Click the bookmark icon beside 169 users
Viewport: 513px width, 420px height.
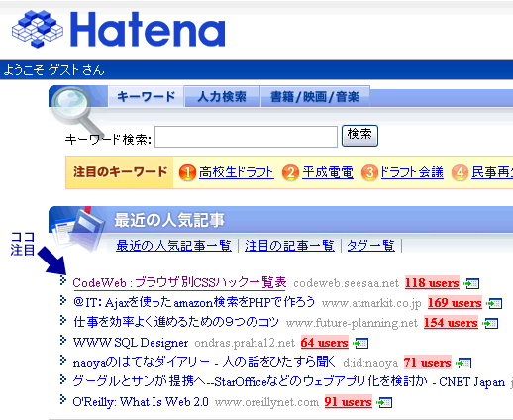[494, 303]
